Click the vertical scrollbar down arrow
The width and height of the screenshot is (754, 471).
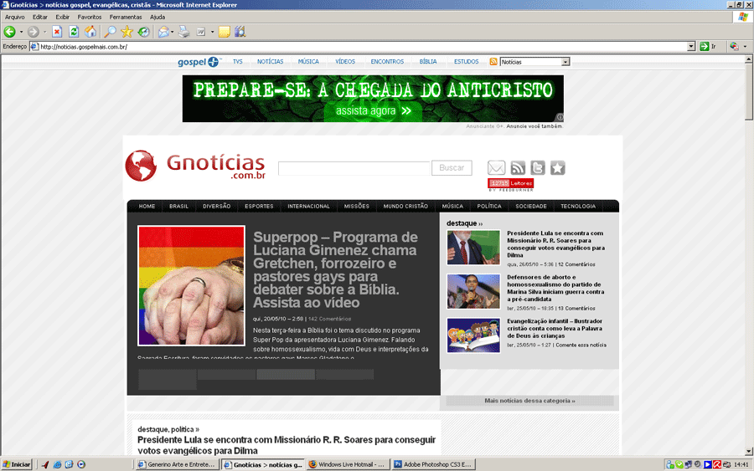tap(749, 451)
